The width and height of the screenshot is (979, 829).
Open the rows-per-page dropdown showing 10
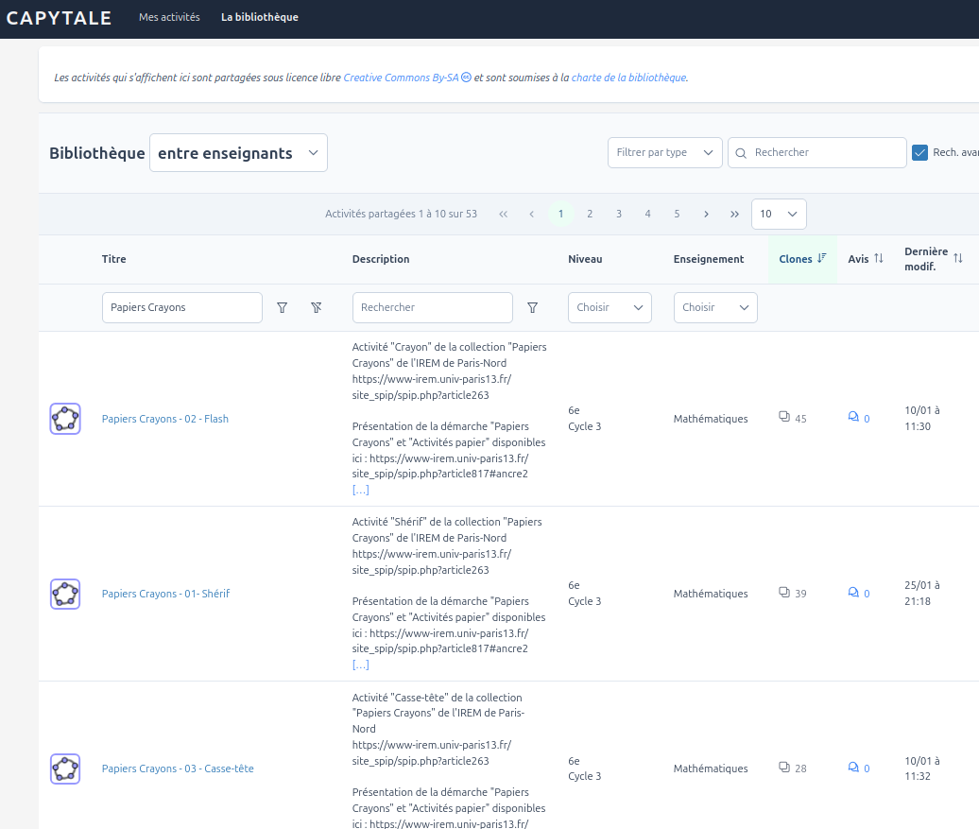(x=779, y=214)
